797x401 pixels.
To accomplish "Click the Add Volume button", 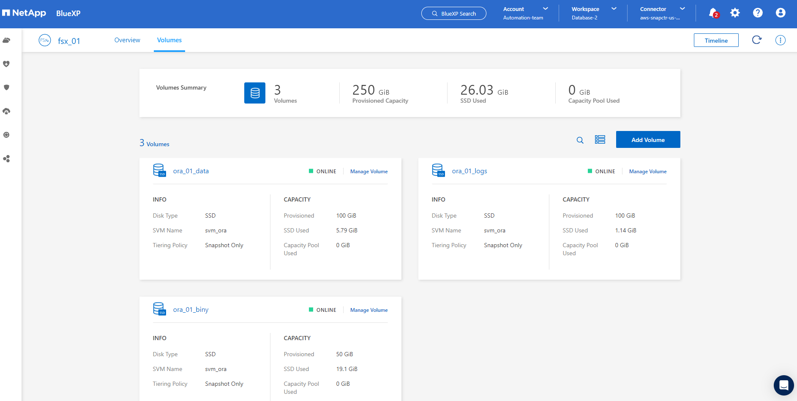I will 648,140.
